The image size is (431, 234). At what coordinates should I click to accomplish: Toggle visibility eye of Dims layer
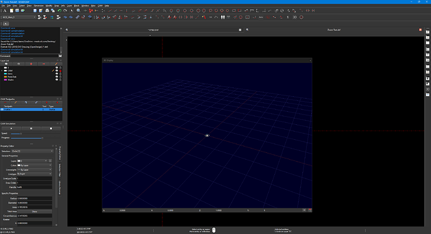[x=57, y=74]
